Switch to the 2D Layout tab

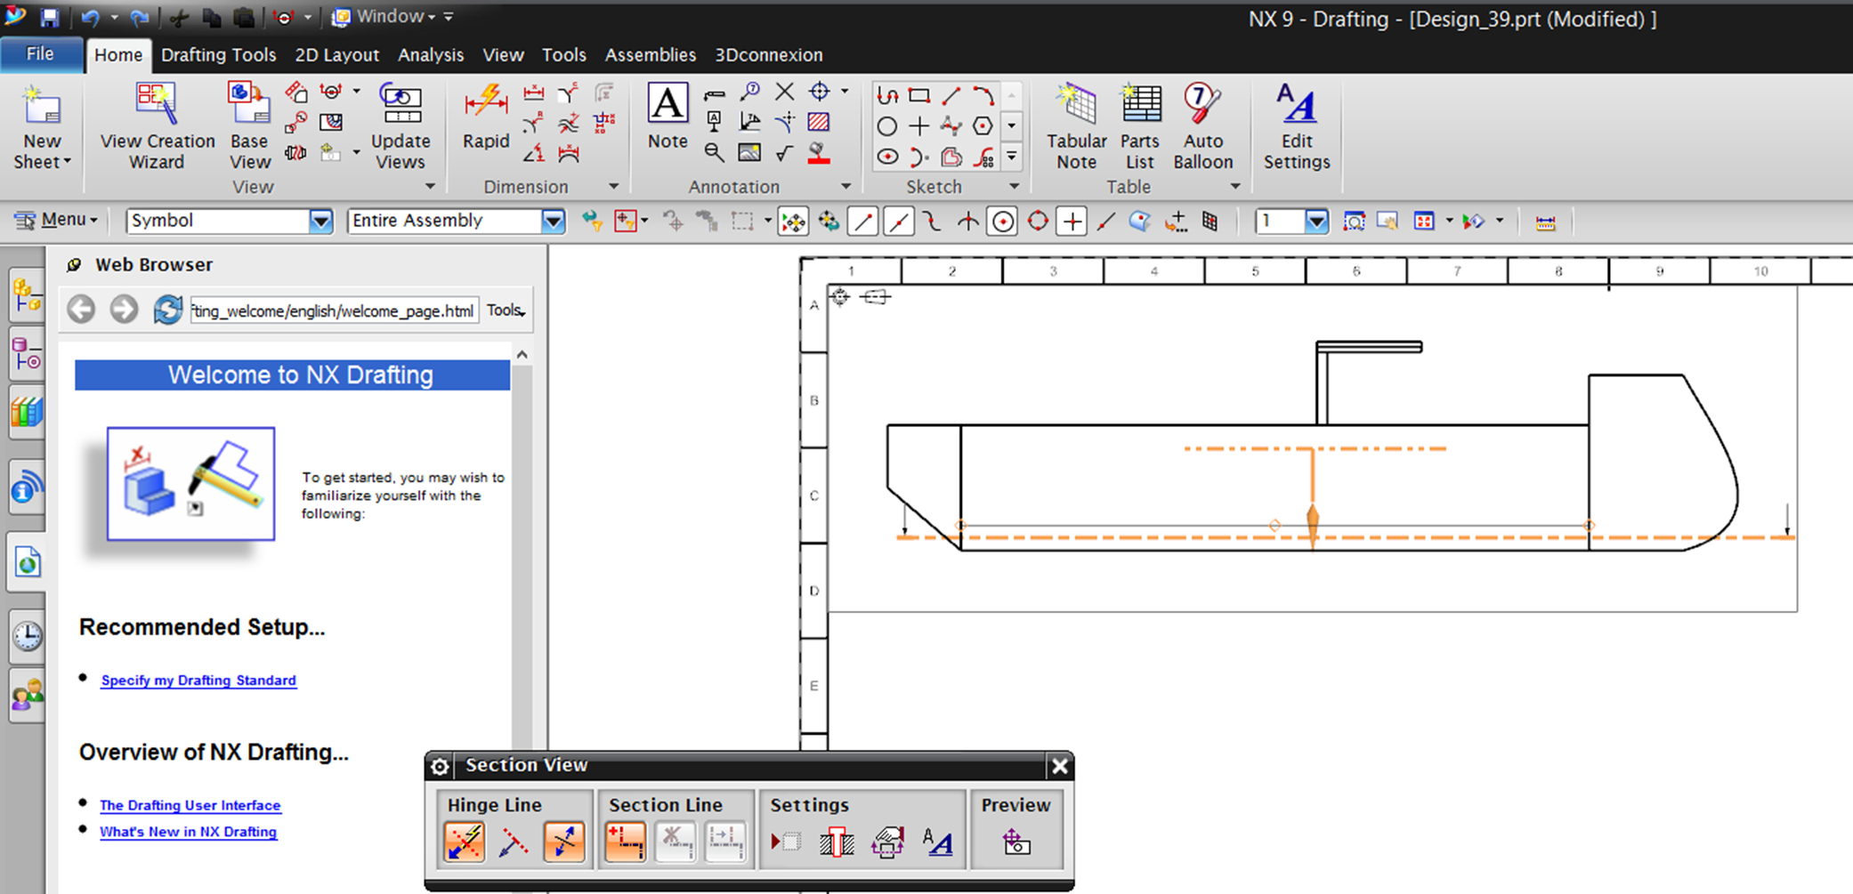pos(336,55)
